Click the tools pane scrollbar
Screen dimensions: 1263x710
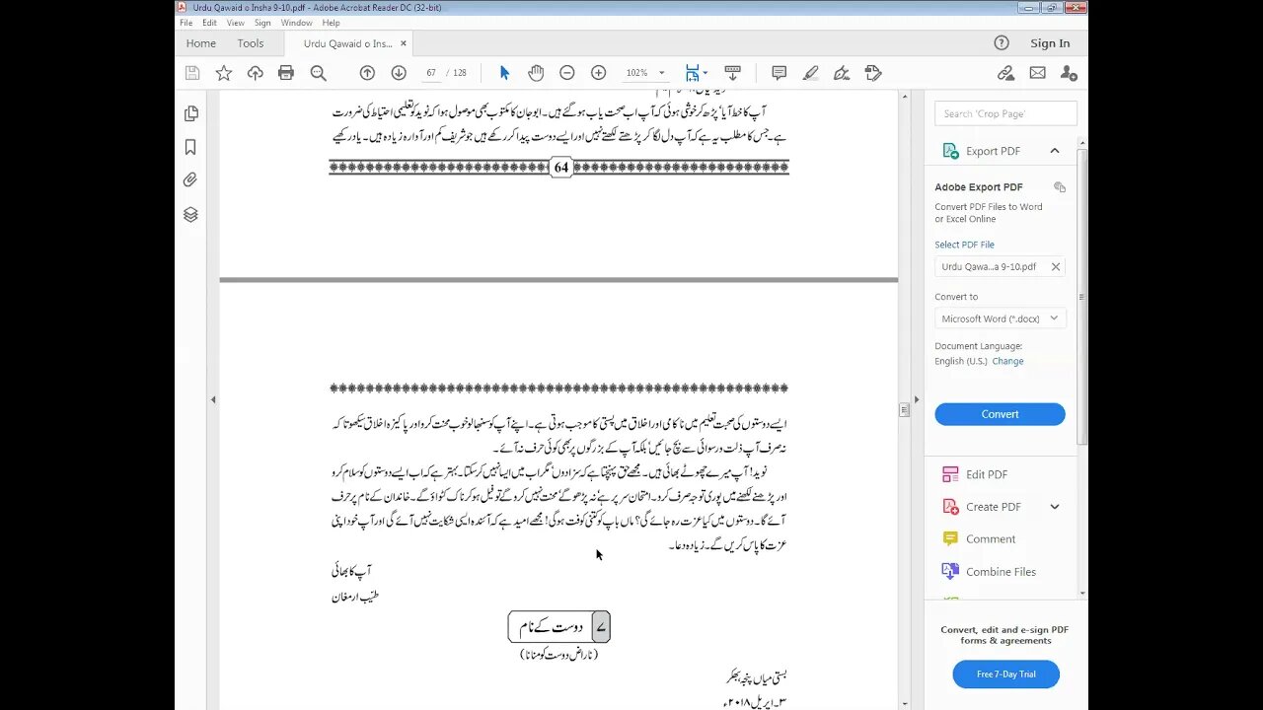click(1081, 296)
